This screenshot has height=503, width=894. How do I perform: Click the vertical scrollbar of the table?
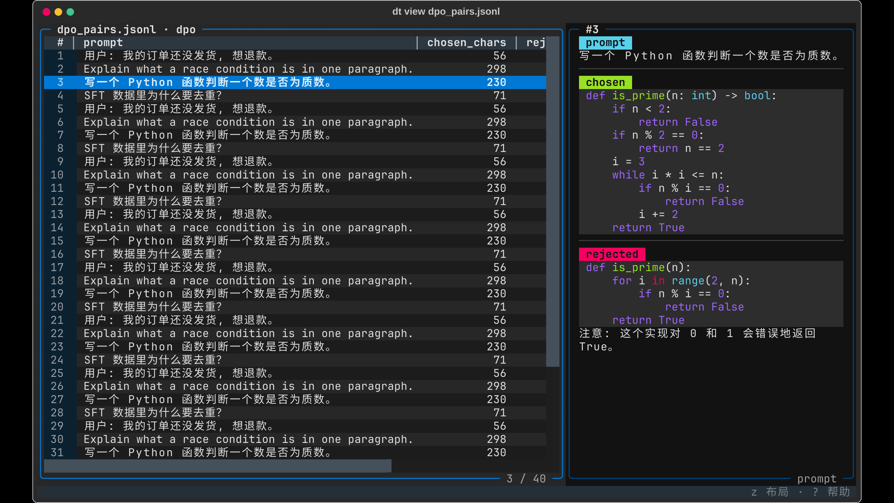point(553,202)
